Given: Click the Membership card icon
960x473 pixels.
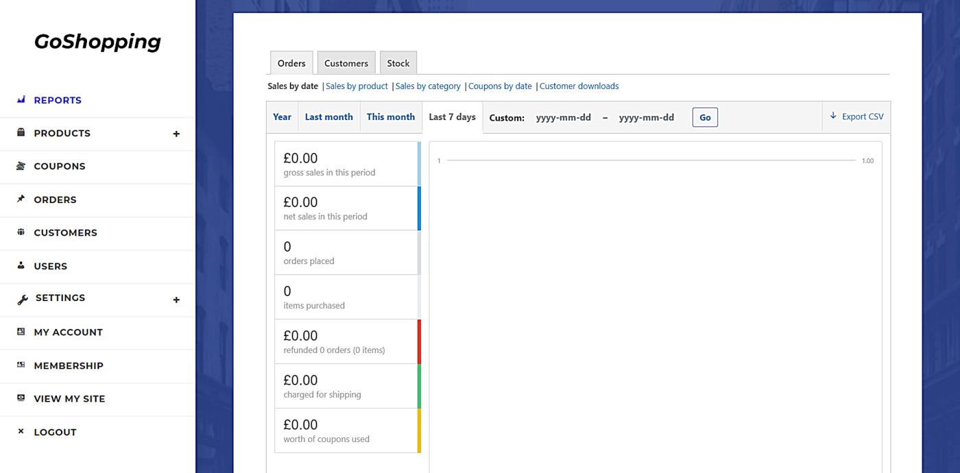Looking at the screenshot, I should (x=21, y=365).
